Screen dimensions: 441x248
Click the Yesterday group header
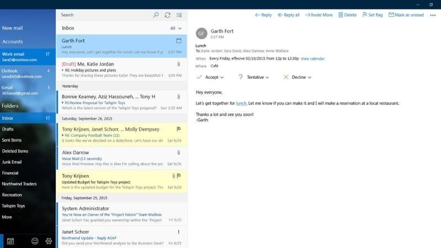121,86
